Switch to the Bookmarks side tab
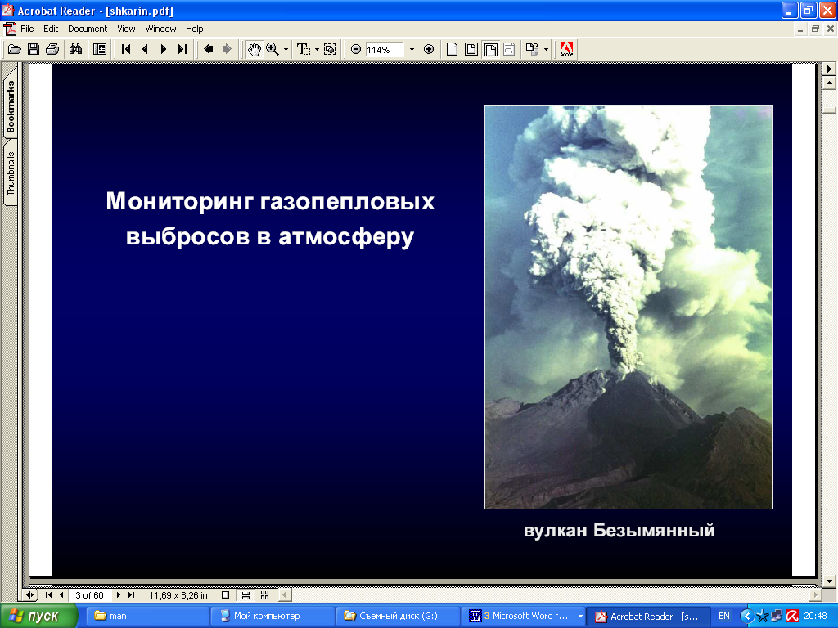 pyautogui.click(x=11, y=106)
